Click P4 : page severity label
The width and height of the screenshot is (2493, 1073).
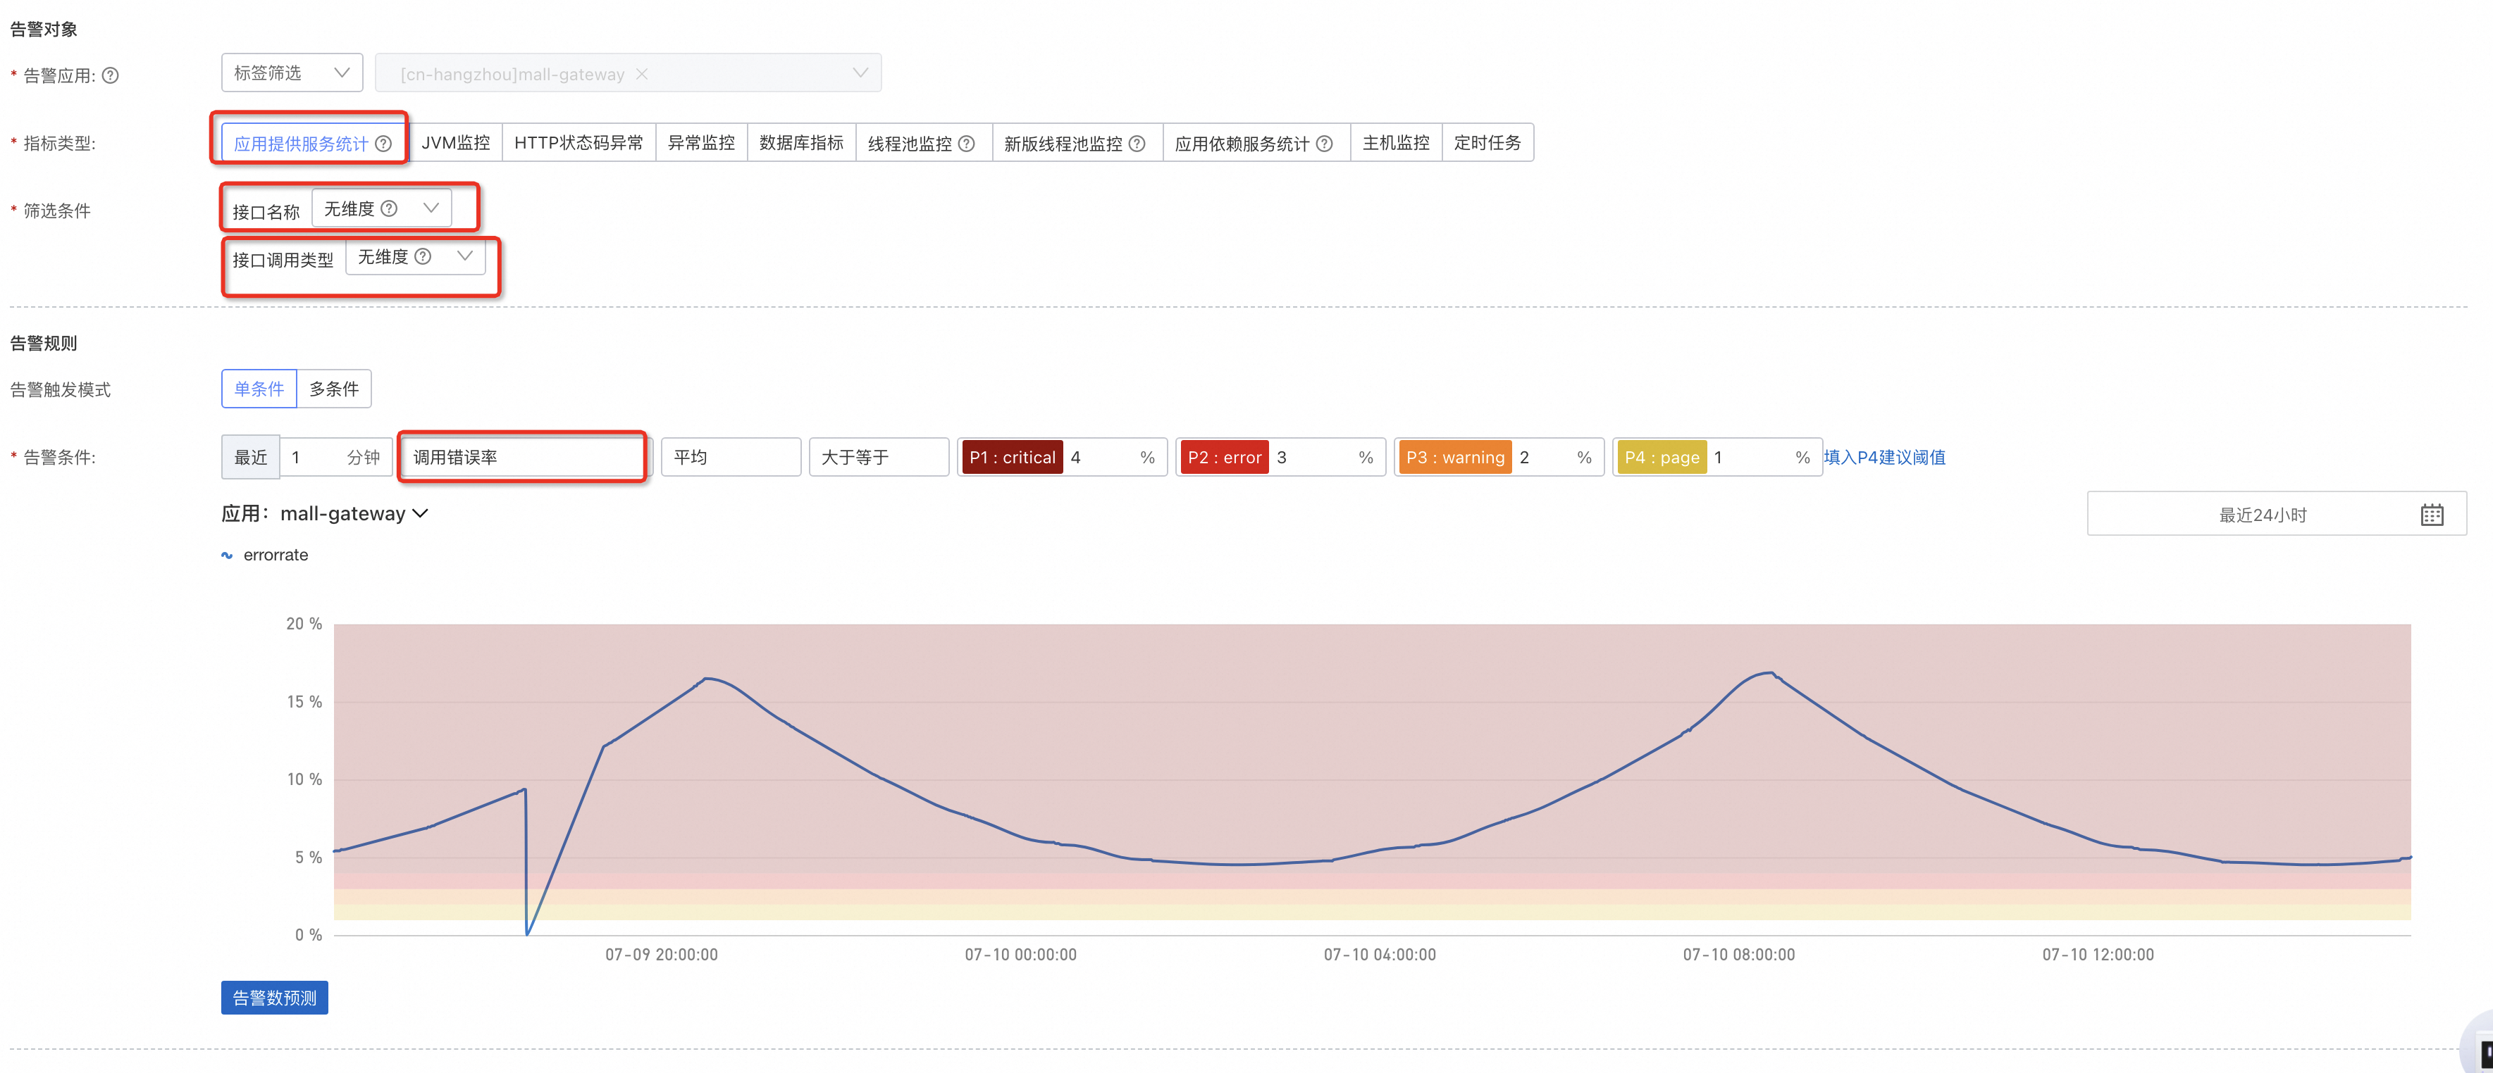pos(1662,457)
